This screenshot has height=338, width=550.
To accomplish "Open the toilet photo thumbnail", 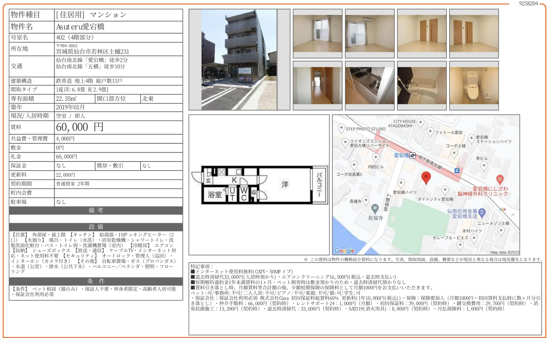I will (474, 86).
